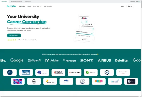Open the STEM Women society card

point(99,81)
